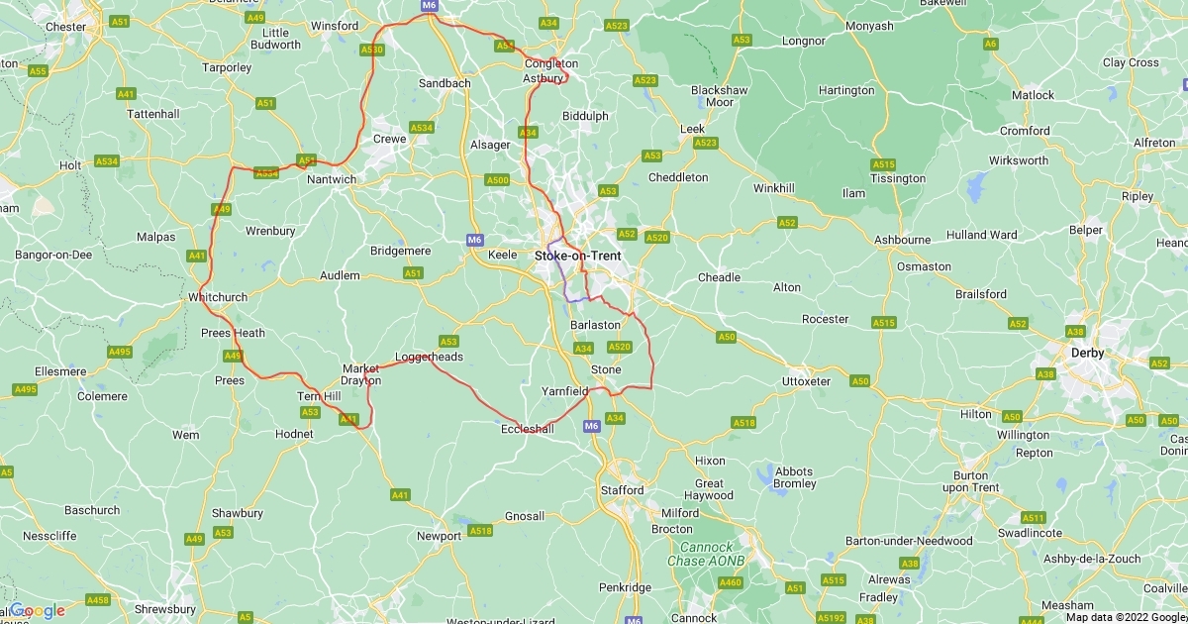The image size is (1188, 624).
Task: Click the A530 road shield near Winsford
Action: click(372, 50)
